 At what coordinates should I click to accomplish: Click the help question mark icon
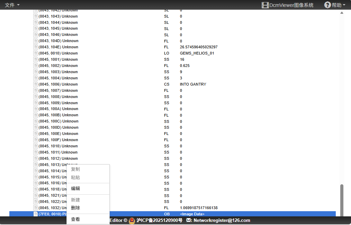(x=327, y=5)
